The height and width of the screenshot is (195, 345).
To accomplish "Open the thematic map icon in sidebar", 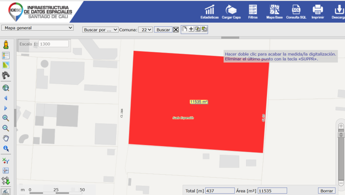I will tap(6, 65).
